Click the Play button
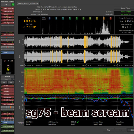 pos(109,130)
